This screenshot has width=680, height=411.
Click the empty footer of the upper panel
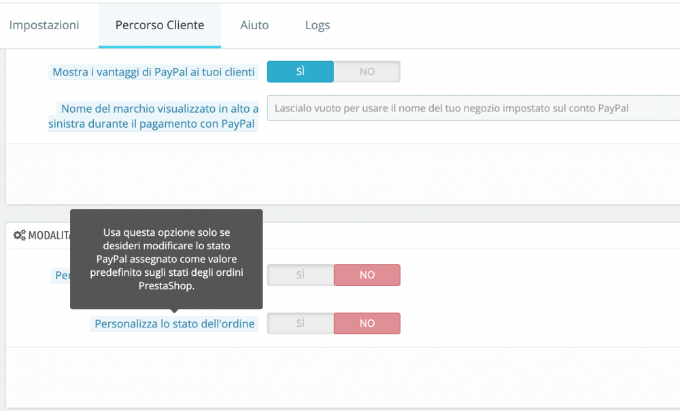tap(343, 174)
